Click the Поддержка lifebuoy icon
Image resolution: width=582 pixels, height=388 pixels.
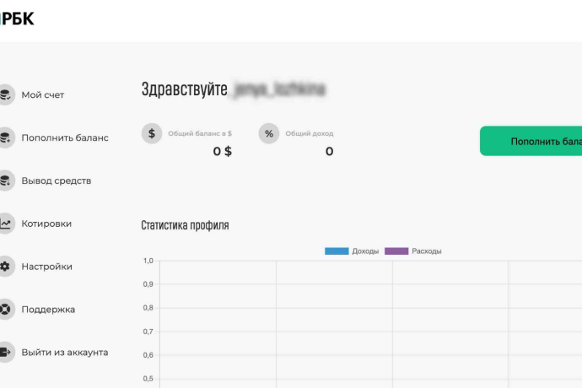(5, 310)
